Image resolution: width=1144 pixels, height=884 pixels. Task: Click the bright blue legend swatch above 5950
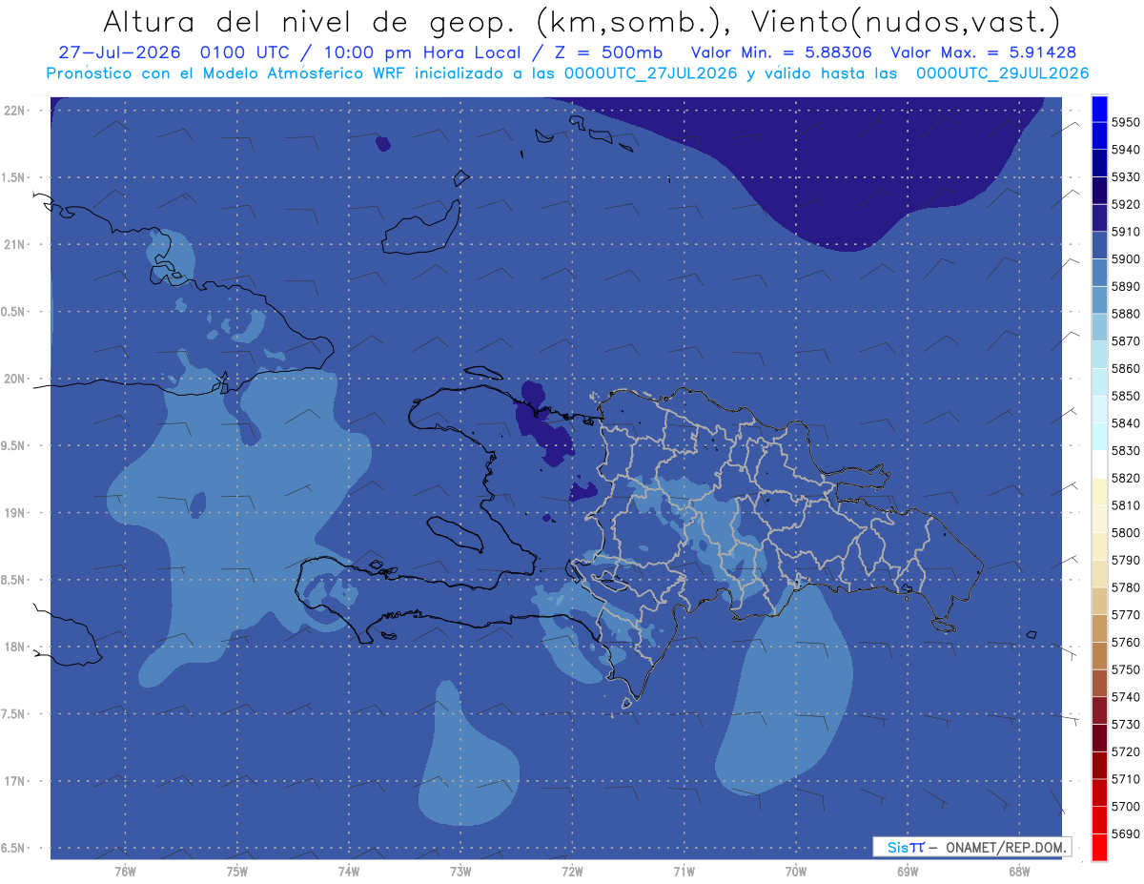pyautogui.click(x=1098, y=109)
